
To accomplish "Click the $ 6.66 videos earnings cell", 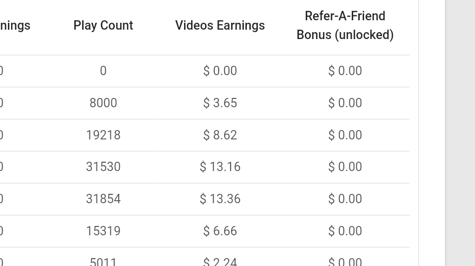I will (220, 231).
